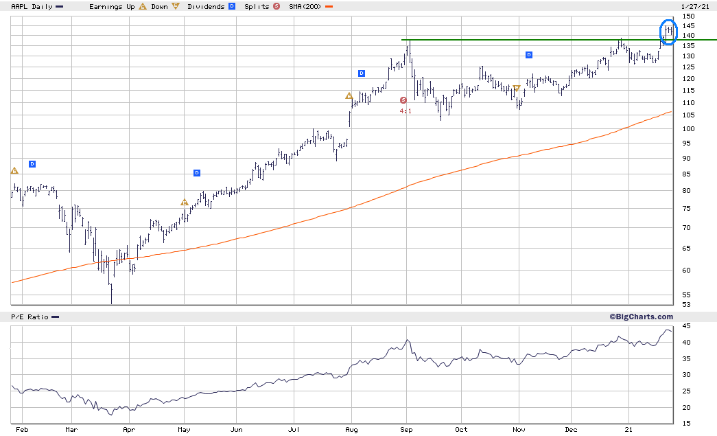The height and width of the screenshot is (436, 717).
Task: Select the late July earnings E marker
Action: [x=349, y=95]
